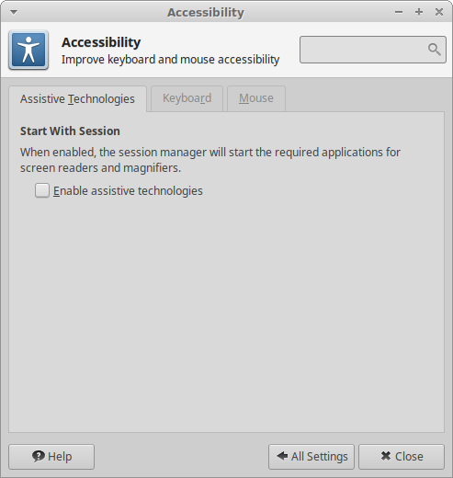Click the search input field

pos(373,50)
